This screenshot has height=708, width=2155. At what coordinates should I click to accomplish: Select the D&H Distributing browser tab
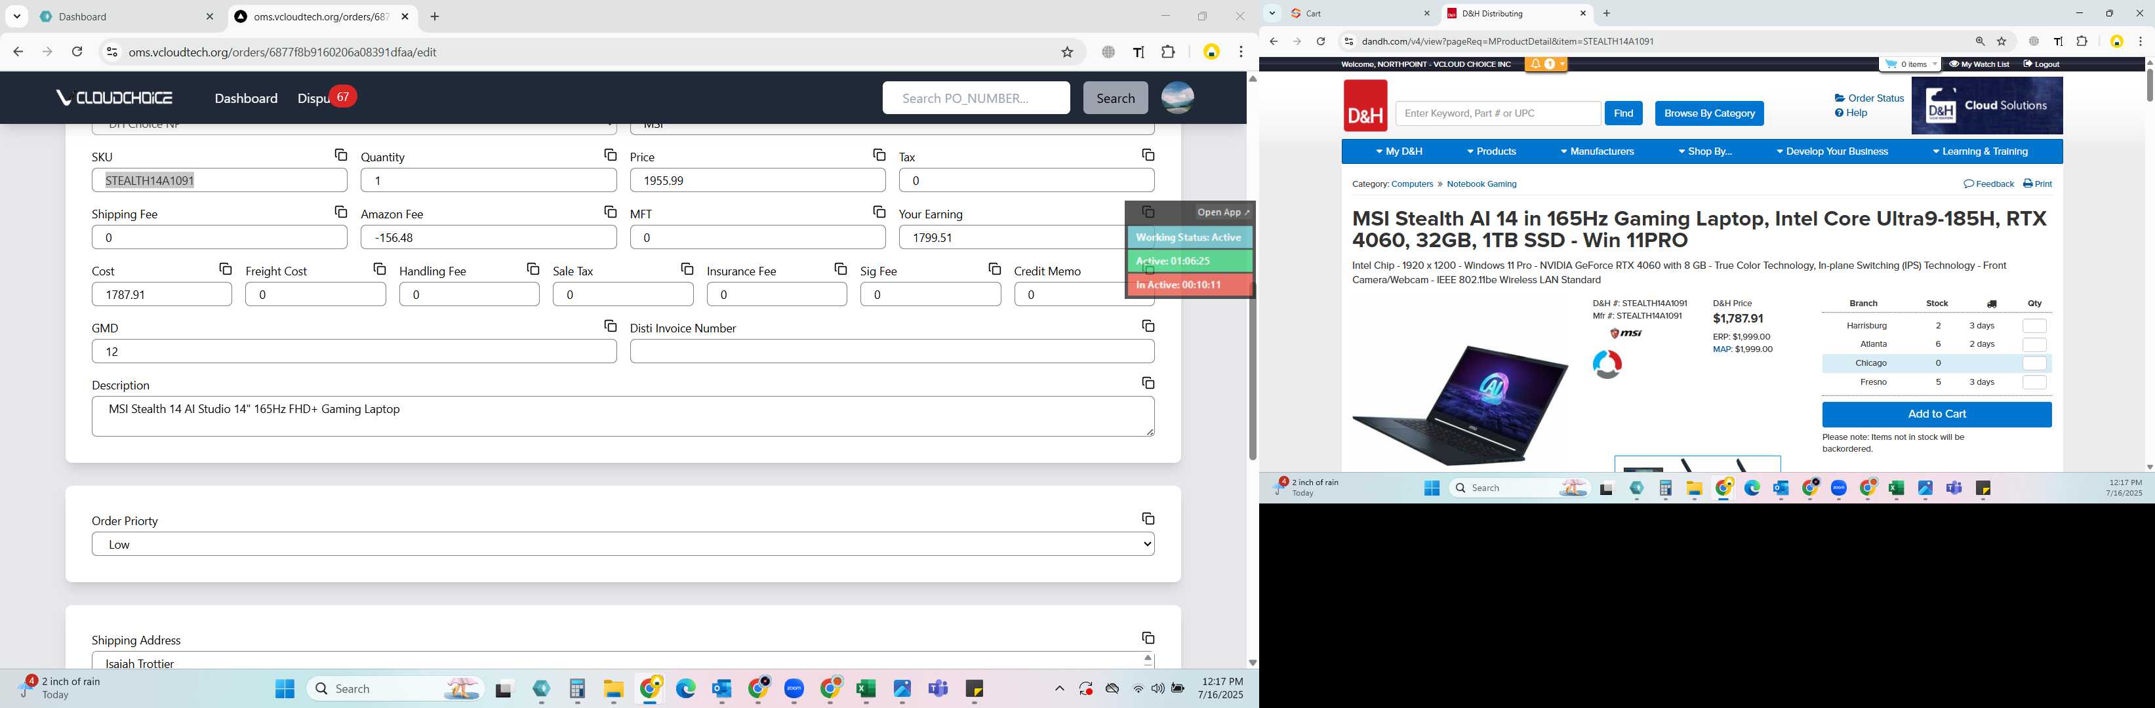[x=1516, y=13]
